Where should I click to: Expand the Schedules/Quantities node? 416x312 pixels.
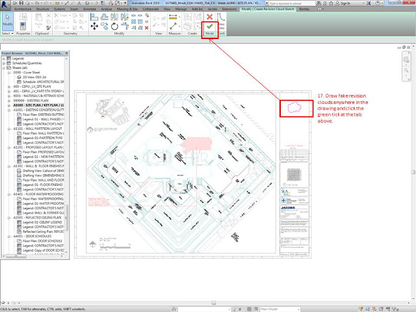click(4, 63)
